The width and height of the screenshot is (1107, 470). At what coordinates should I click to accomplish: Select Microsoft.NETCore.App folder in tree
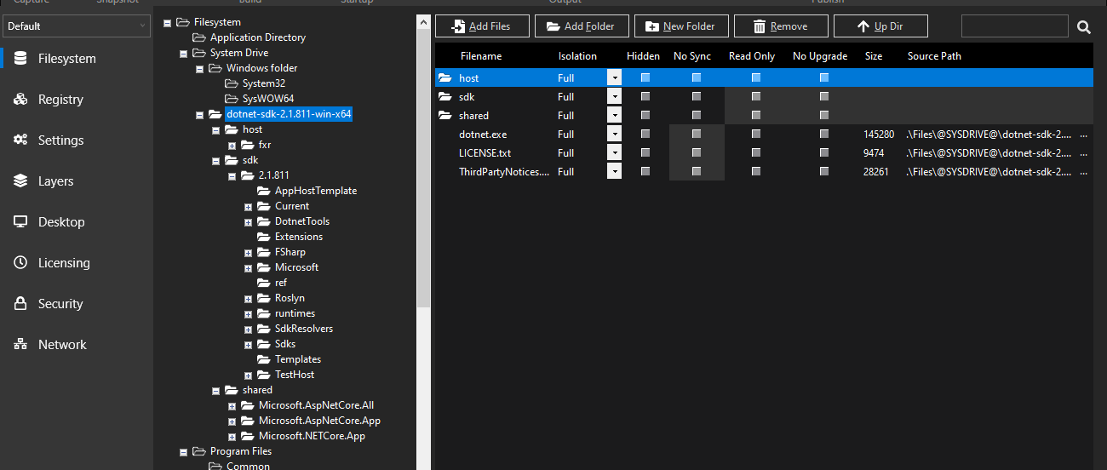point(312,436)
